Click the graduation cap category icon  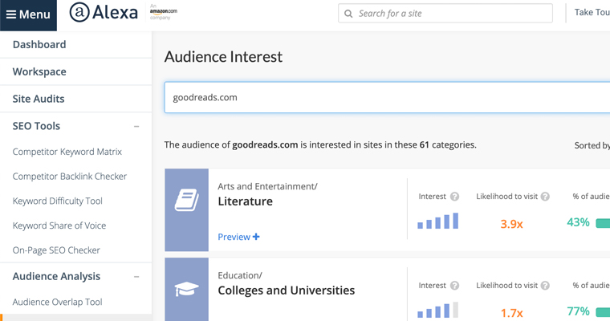click(186, 290)
